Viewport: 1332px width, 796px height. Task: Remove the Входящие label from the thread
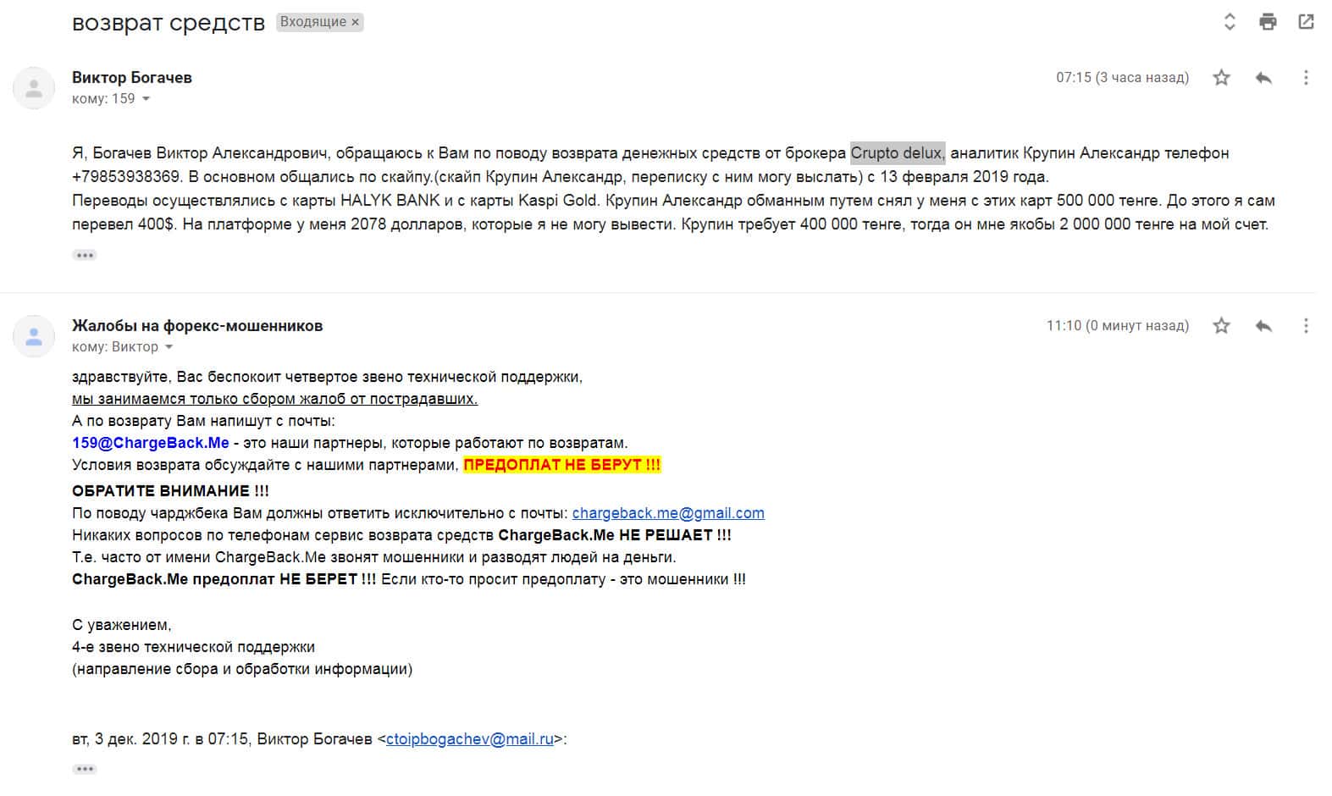coord(356,22)
